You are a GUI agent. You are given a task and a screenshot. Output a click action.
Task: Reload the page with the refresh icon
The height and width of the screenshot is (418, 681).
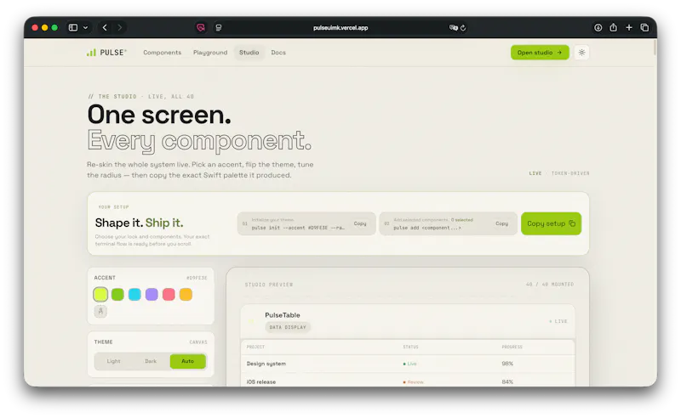pyautogui.click(x=463, y=28)
